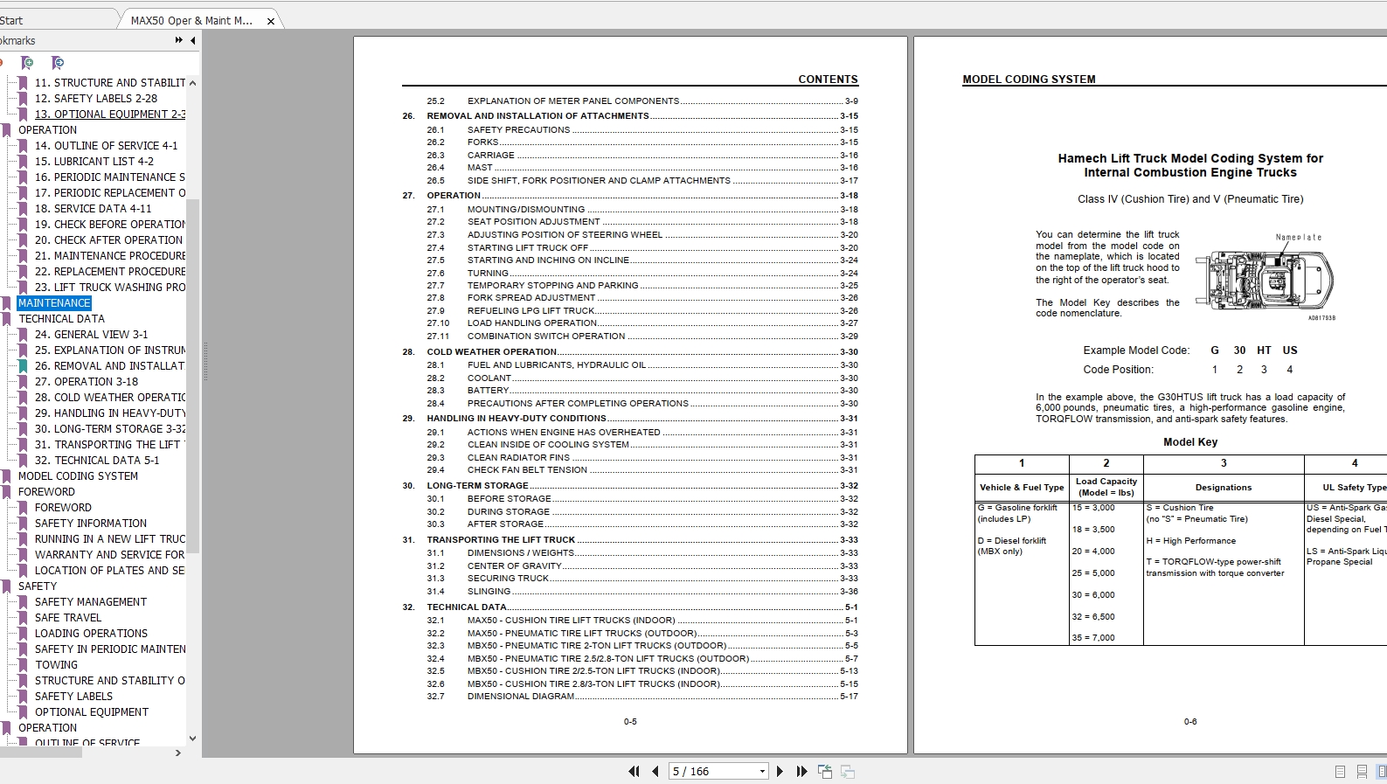The height and width of the screenshot is (784, 1387).
Task: Open bookmark 30. LONG-TERM STORAGE 3-32
Action: [110, 429]
